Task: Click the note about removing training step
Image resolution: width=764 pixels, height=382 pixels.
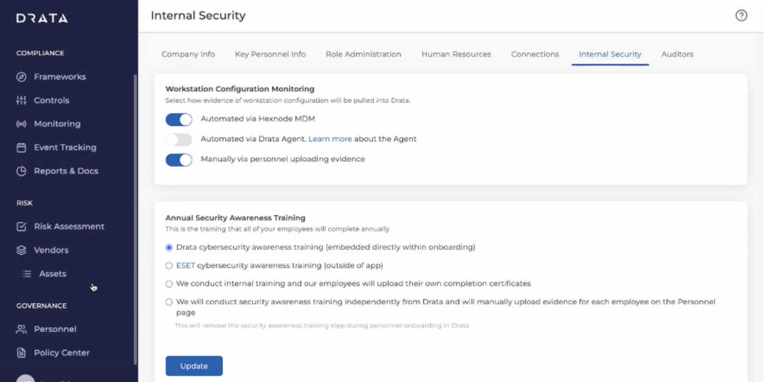Action: tap(322, 326)
